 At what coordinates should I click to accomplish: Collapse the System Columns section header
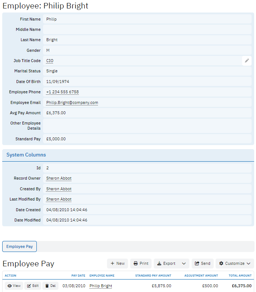coord(26,155)
